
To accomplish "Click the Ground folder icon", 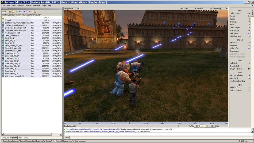I will (x=3, y=20).
